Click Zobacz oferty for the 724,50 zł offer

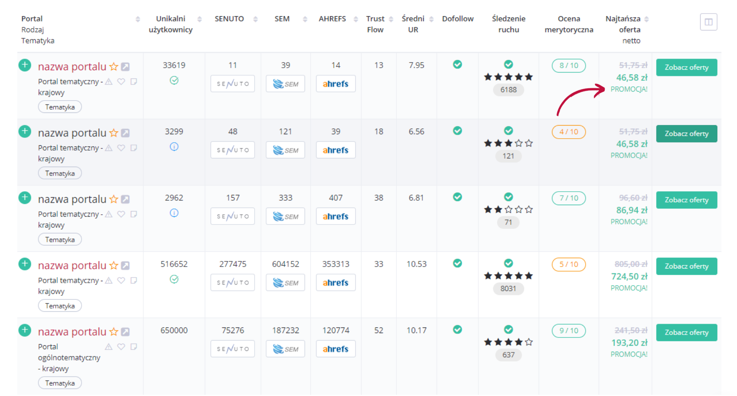click(x=686, y=267)
